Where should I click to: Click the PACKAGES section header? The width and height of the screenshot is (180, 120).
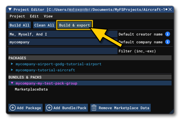click(90, 58)
